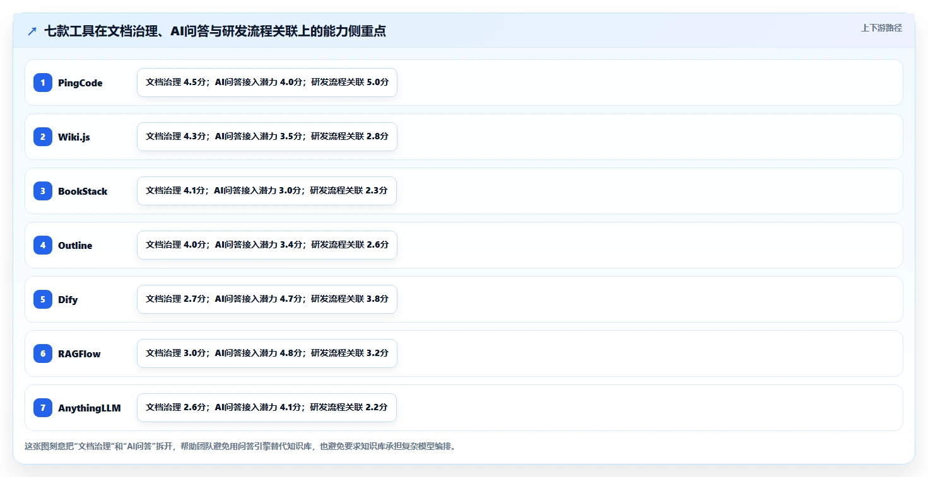Click RAGFlow score box with AI问答接入潜力 4.8分
The height and width of the screenshot is (477, 928).
(x=267, y=353)
